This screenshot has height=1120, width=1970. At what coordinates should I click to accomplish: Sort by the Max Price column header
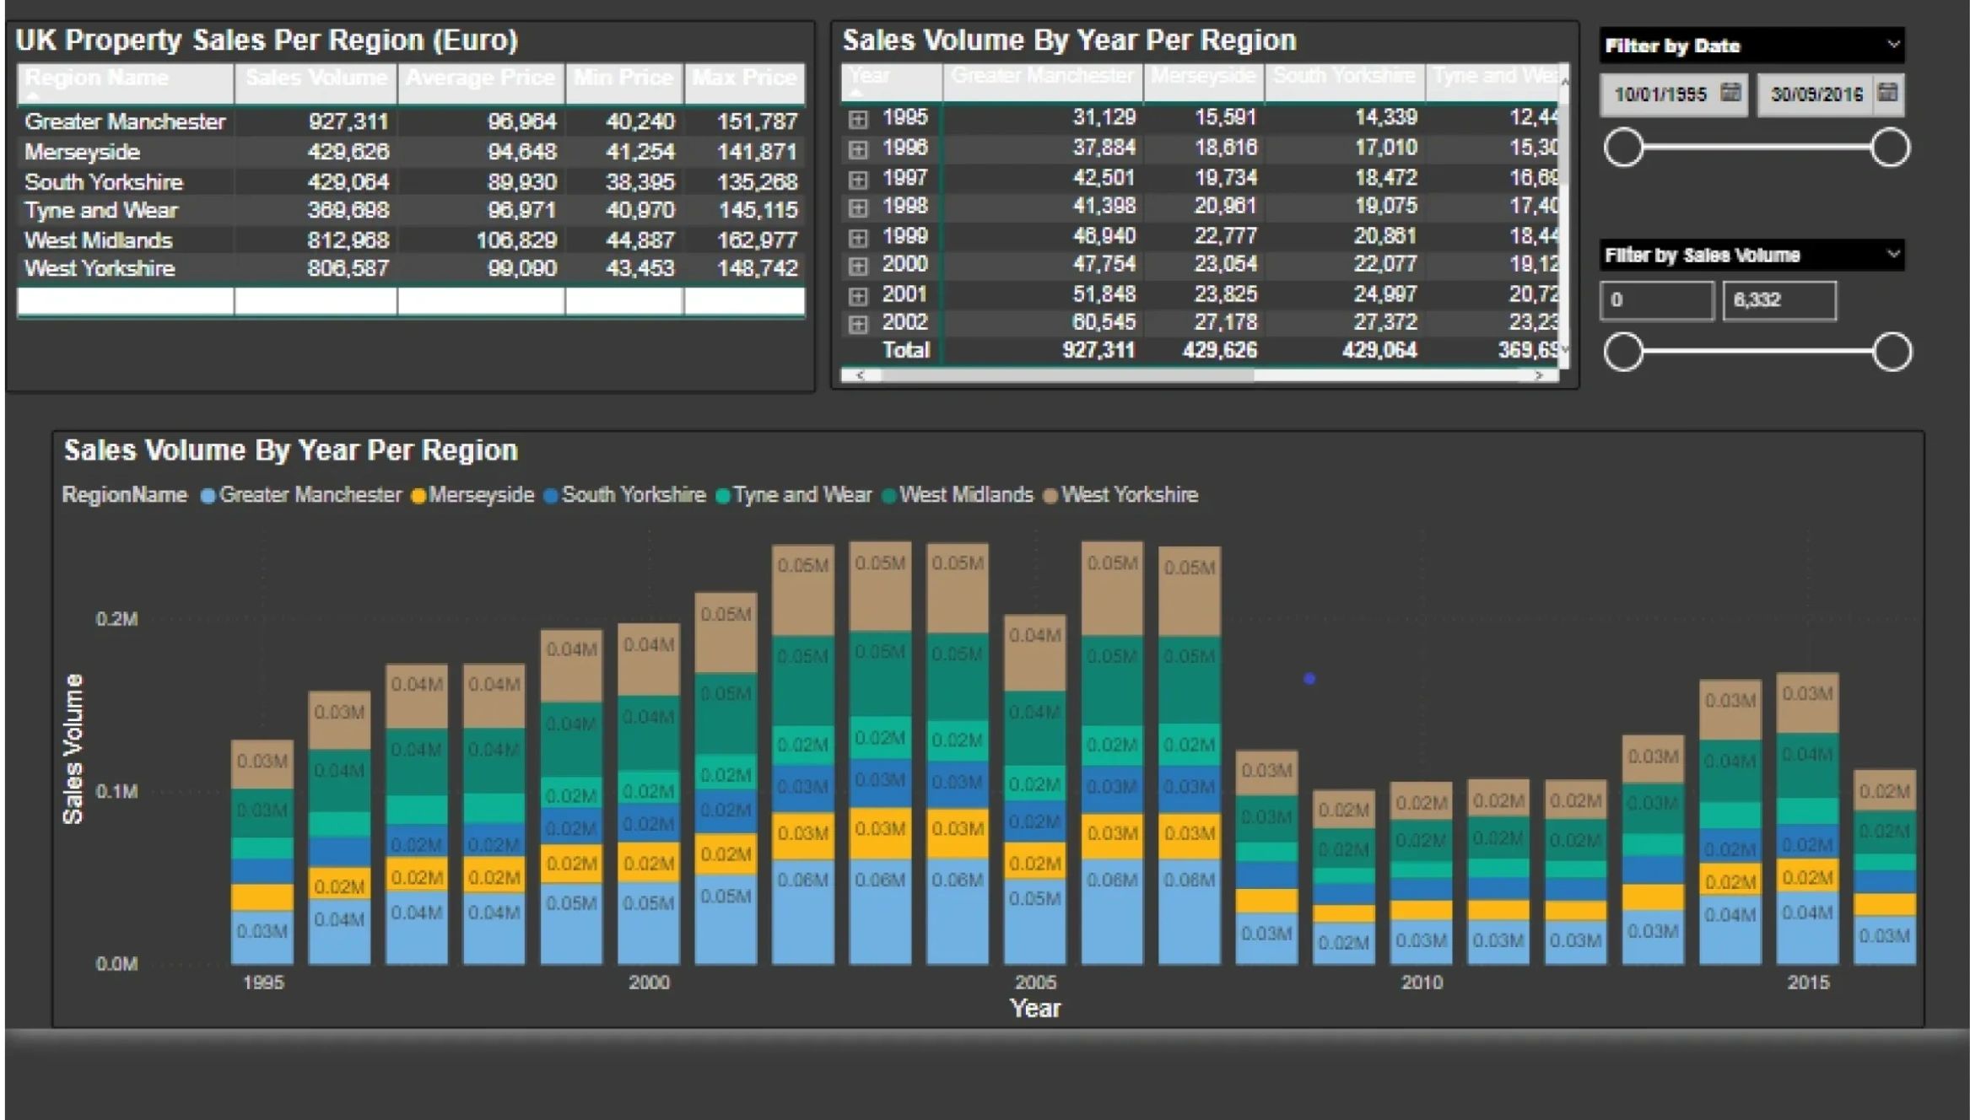744,82
